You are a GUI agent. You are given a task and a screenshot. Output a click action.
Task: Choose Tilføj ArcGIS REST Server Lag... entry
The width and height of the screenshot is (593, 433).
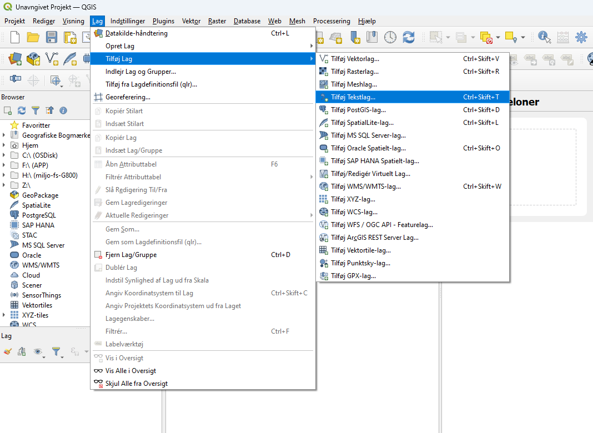413,238
